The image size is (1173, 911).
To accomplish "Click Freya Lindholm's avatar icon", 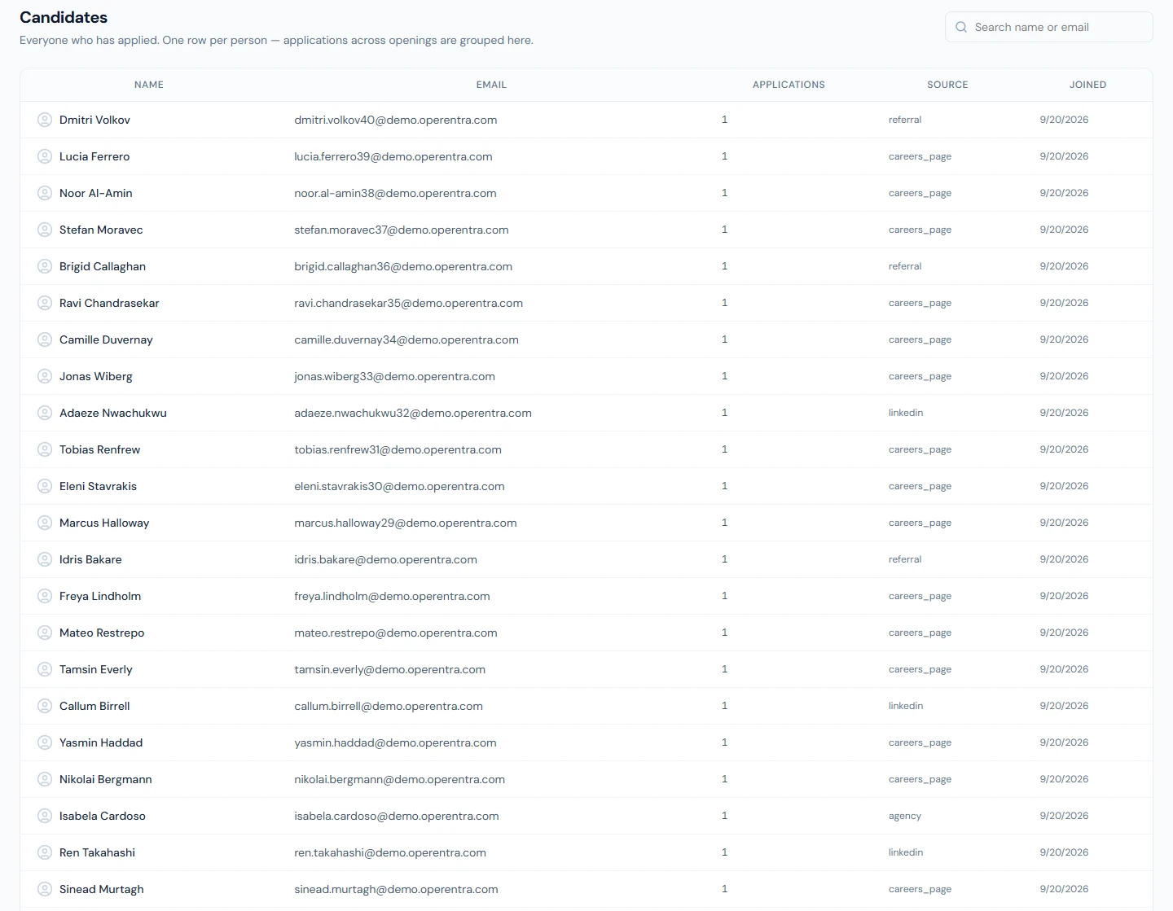I will tap(45, 596).
